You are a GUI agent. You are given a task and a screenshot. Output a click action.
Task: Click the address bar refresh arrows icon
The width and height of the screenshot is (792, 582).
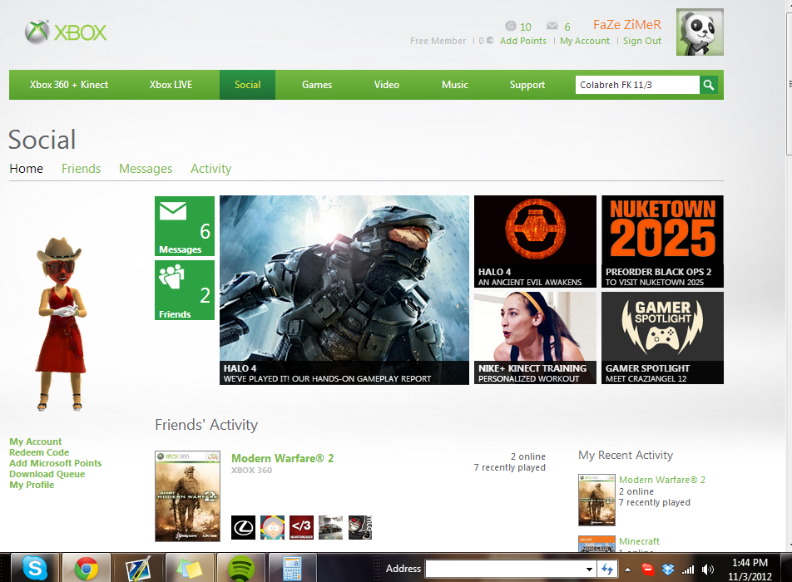click(607, 569)
